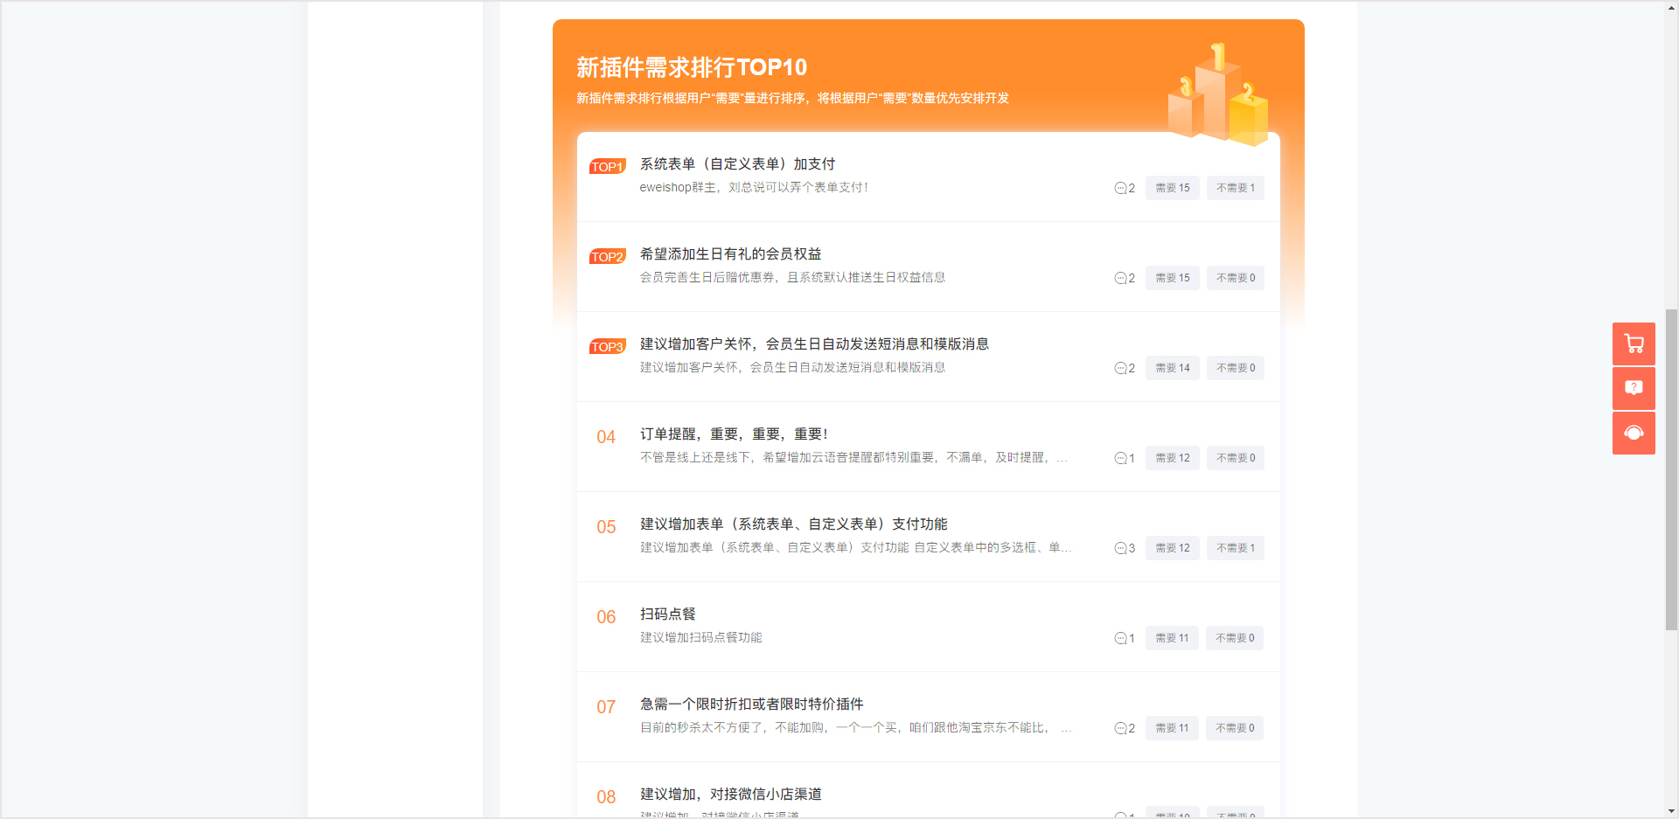This screenshot has width=1679, height=819.
Task: Open the question help chat icon
Action: (x=1634, y=388)
